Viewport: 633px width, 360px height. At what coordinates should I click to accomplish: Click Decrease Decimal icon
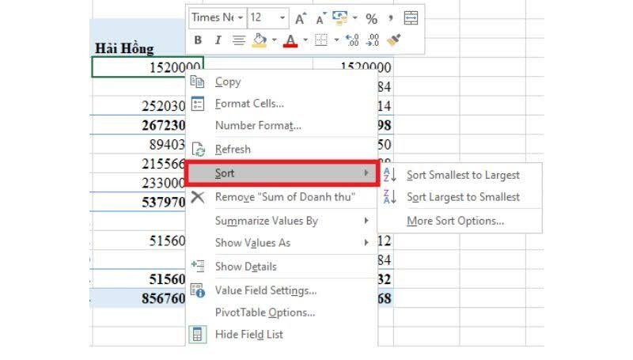[x=372, y=40]
